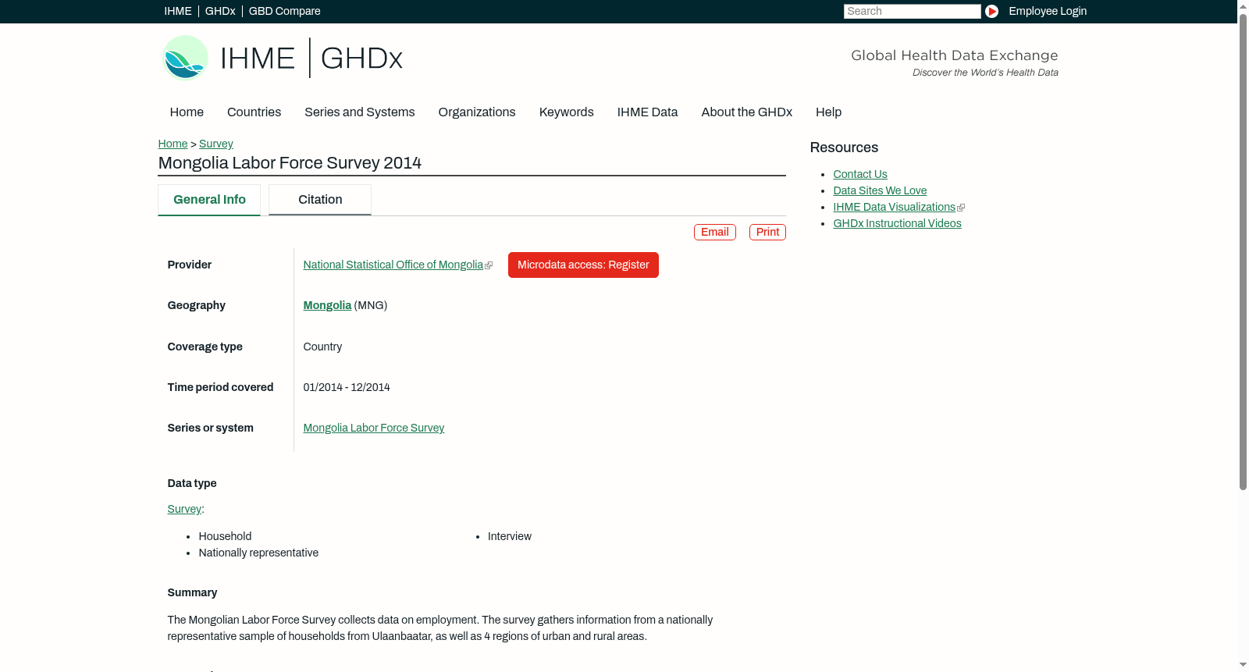This screenshot has width=1249, height=672.
Task: Open Mongolia Labor Force Survey series link
Action: click(374, 428)
